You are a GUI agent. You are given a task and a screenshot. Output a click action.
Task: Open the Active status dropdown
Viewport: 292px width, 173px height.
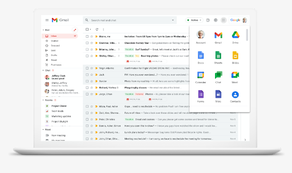point(194,20)
